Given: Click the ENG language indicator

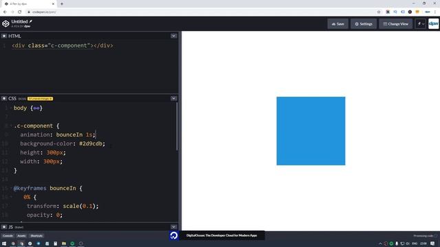Looking at the screenshot, I should [x=415, y=244].
